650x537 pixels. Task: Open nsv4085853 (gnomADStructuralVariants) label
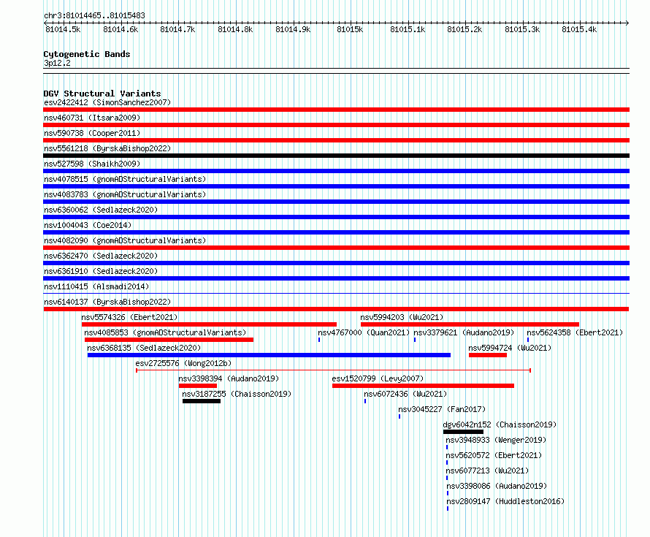tap(165, 332)
